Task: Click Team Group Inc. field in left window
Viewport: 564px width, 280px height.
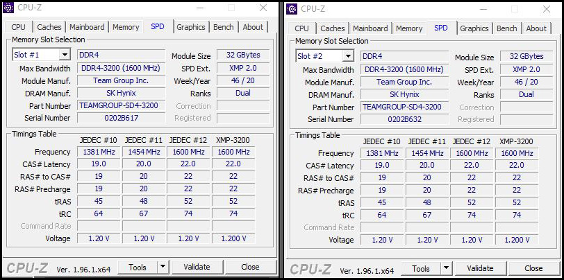Action: point(122,80)
